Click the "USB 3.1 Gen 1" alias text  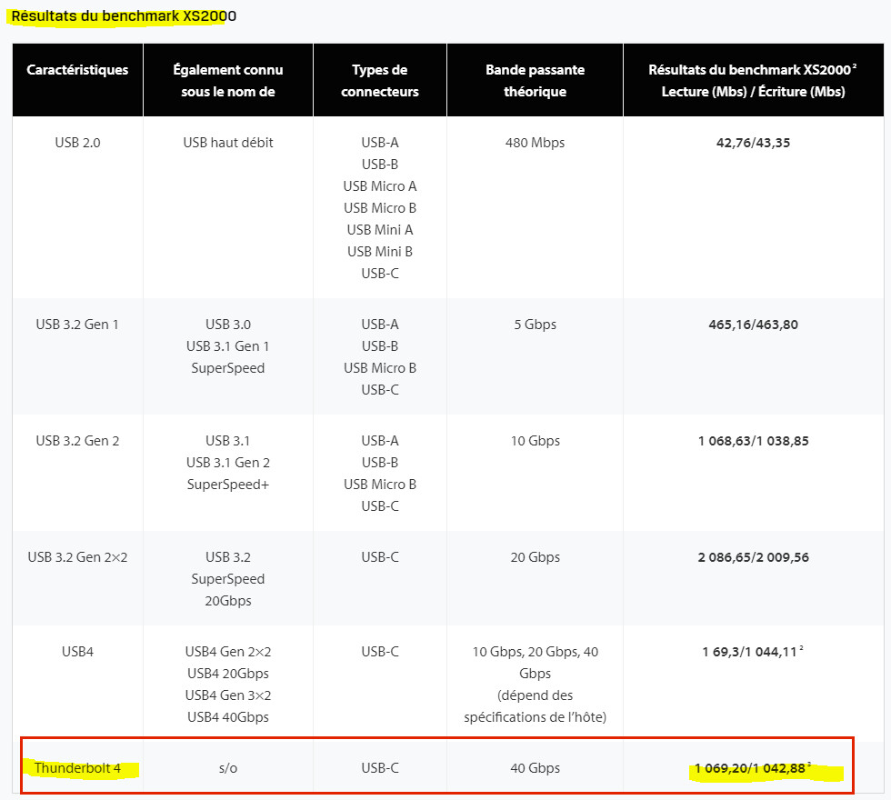(228, 346)
